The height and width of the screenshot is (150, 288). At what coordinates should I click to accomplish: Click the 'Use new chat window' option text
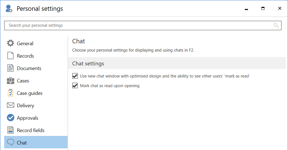pos(165,76)
